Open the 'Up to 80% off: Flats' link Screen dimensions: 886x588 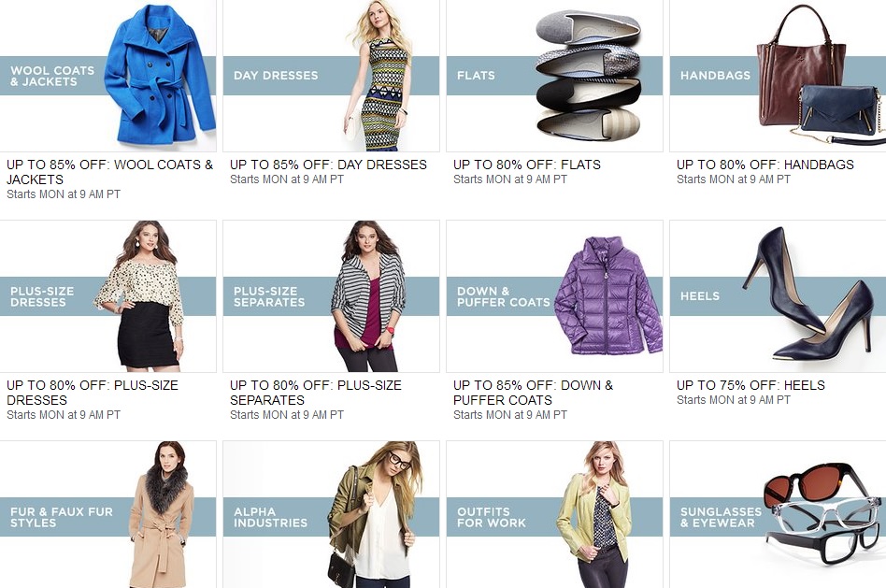526,165
